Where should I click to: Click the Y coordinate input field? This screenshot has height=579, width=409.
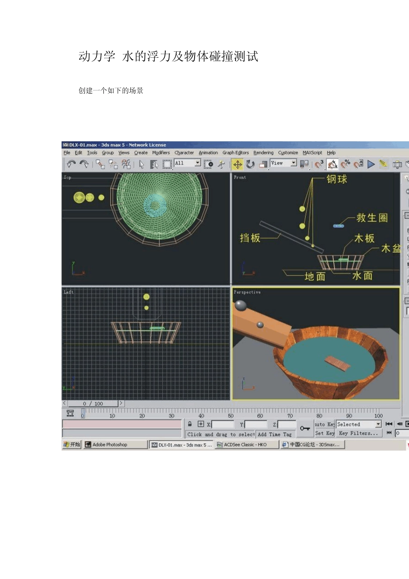point(256,425)
